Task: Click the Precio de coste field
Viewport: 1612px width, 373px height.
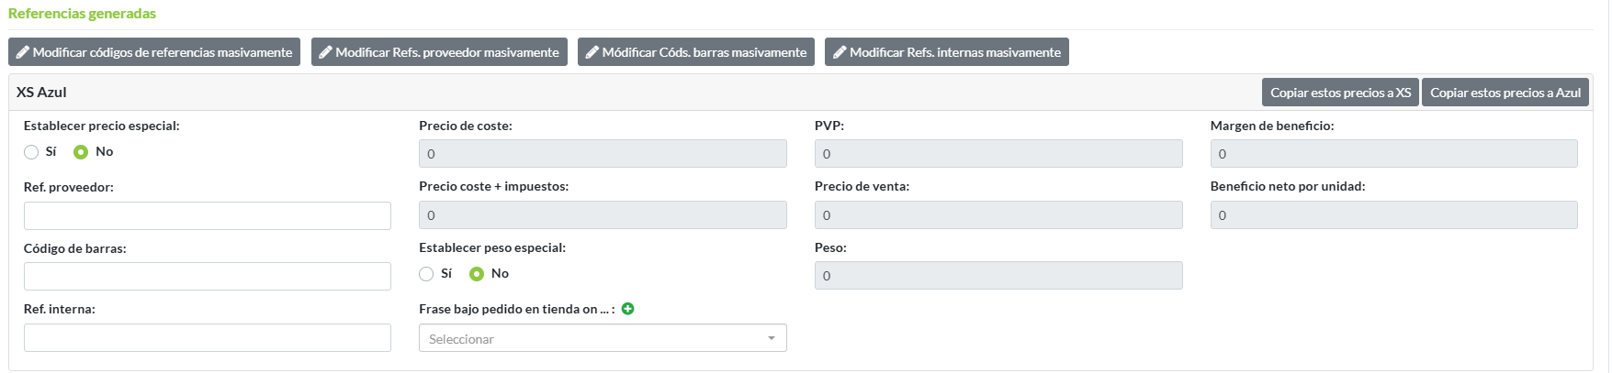Action: [x=603, y=154]
